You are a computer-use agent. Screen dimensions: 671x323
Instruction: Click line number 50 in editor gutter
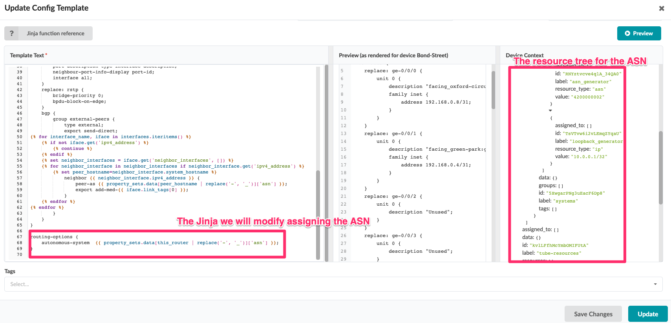pyautogui.click(x=19, y=137)
